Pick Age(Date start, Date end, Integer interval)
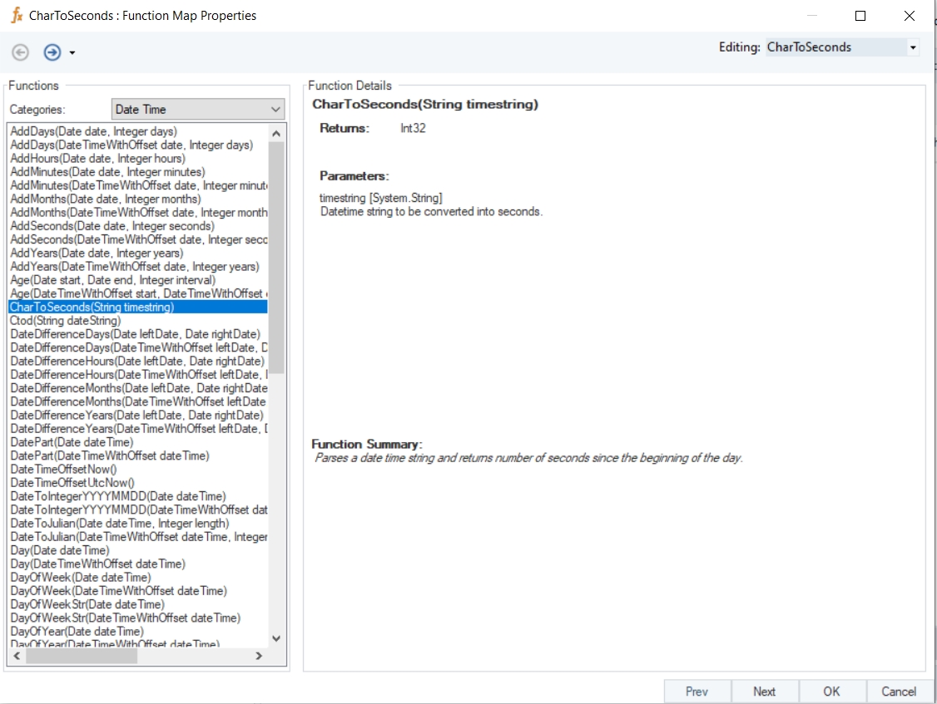The image size is (937, 704). (x=112, y=280)
